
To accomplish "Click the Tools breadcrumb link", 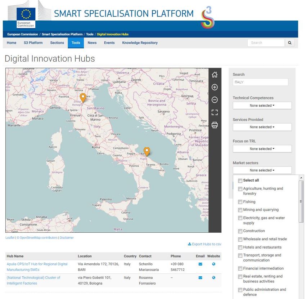I will pos(90,34).
